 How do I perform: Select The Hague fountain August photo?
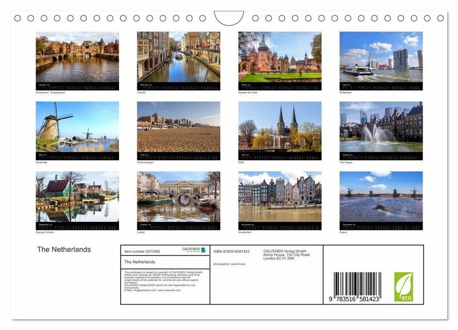(381, 127)
